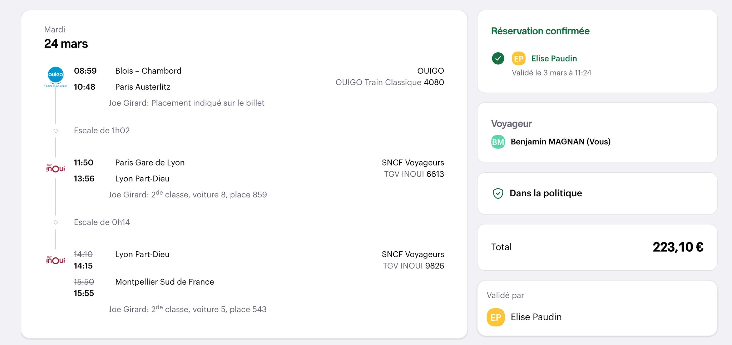Click the Réservation confirmée heading
This screenshot has height=345, width=732.
540,31
